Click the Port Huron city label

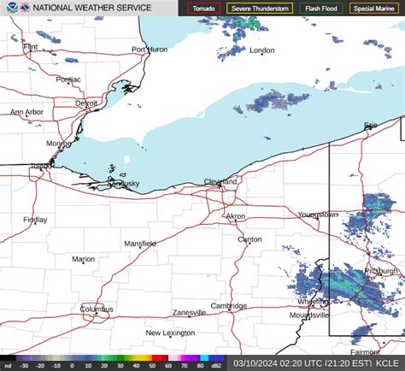(150, 50)
